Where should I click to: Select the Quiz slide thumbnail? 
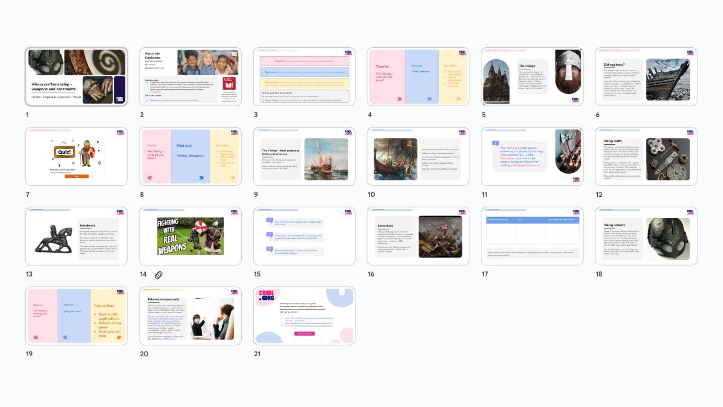76,157
